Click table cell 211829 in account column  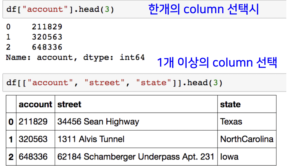tap(36, 122)
